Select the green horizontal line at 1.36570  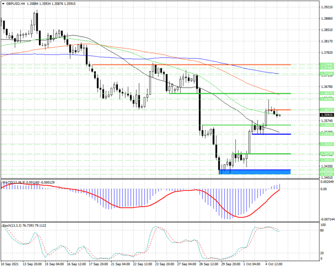coord(230,94)
